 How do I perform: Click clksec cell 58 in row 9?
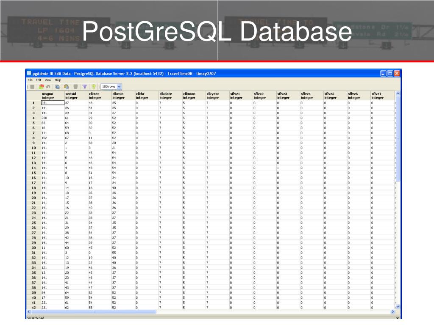pos(100,143)
